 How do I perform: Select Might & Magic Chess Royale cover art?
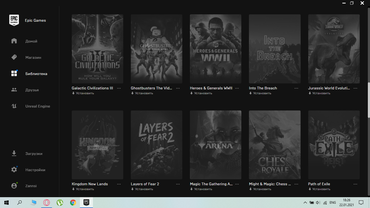pyautogui.click(x=275, y=145)
